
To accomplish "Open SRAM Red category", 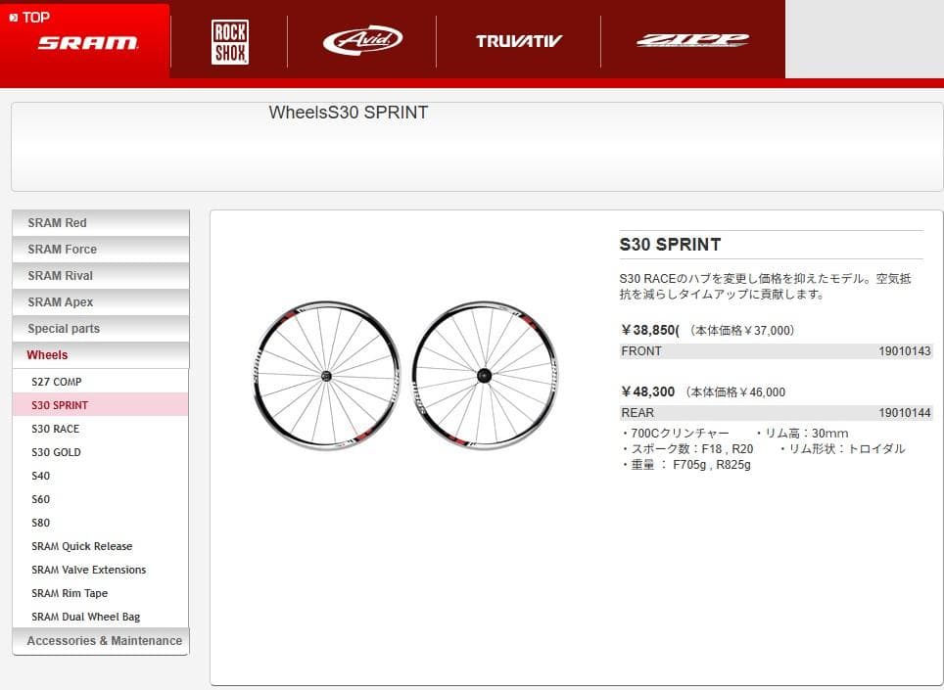I will tap(101, 222).
